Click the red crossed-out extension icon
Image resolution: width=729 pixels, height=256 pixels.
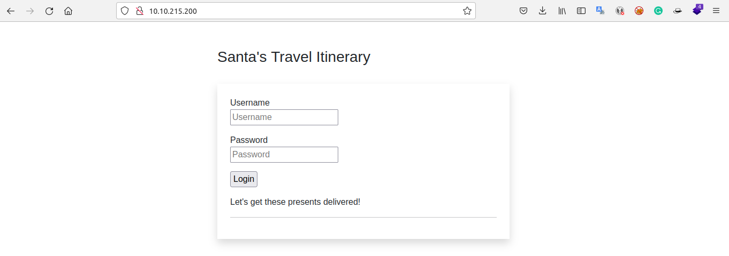click(639, 11)
